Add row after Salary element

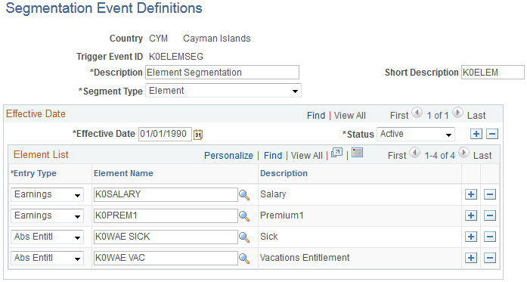471,194
